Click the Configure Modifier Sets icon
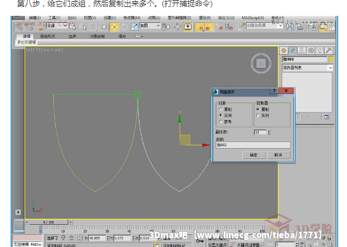This screenshot has width=347, height=247. (x=327, y=117)
